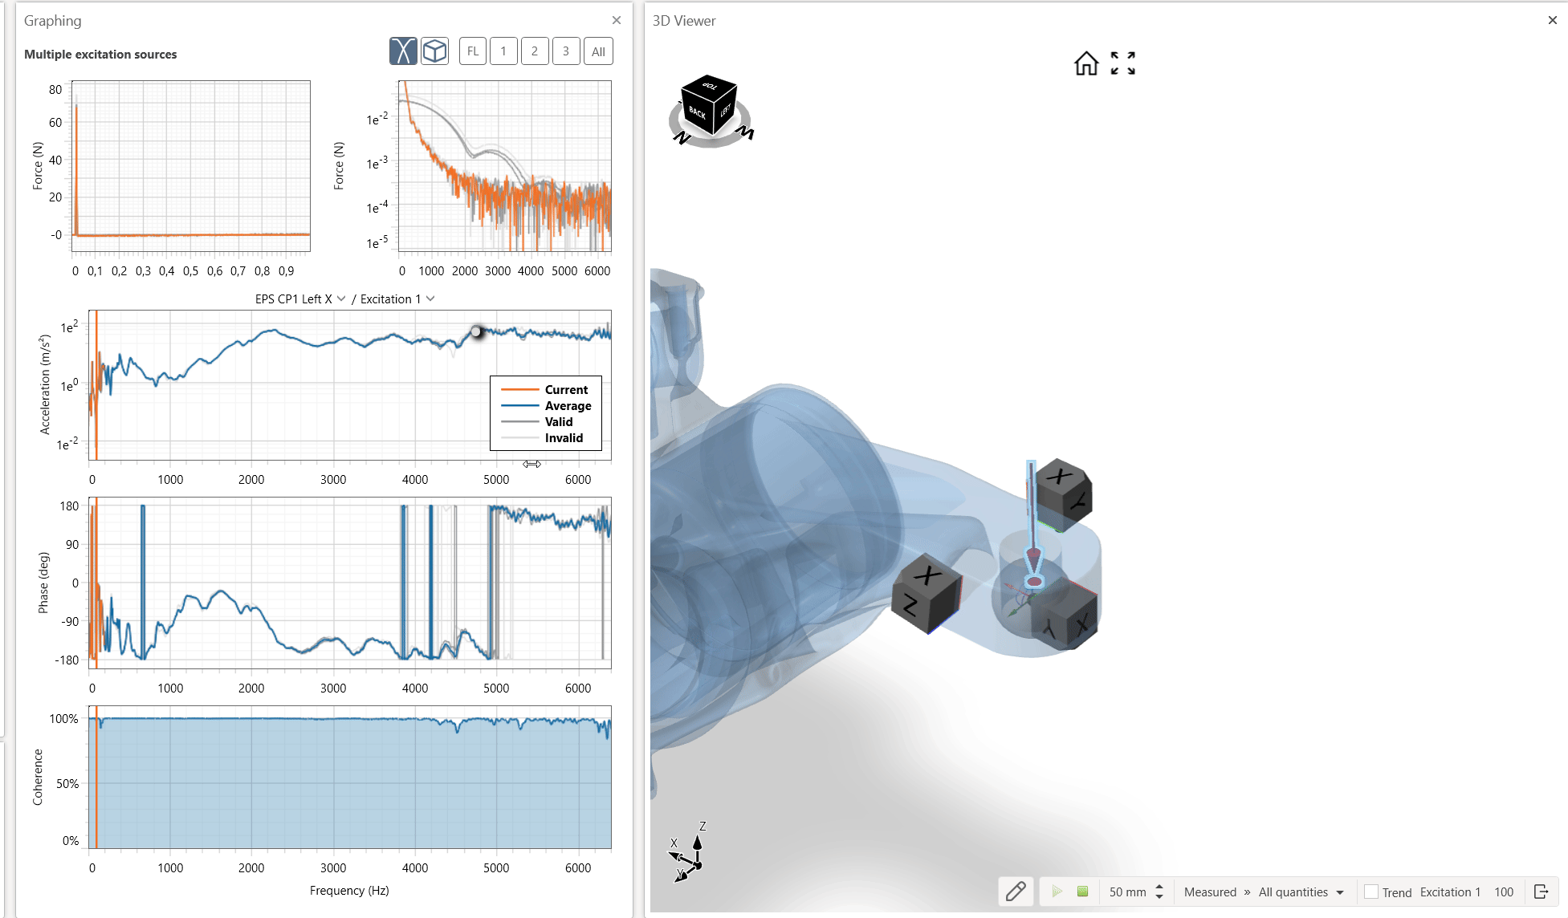Select excitation filter 2 button

click(x=535, y=51)
